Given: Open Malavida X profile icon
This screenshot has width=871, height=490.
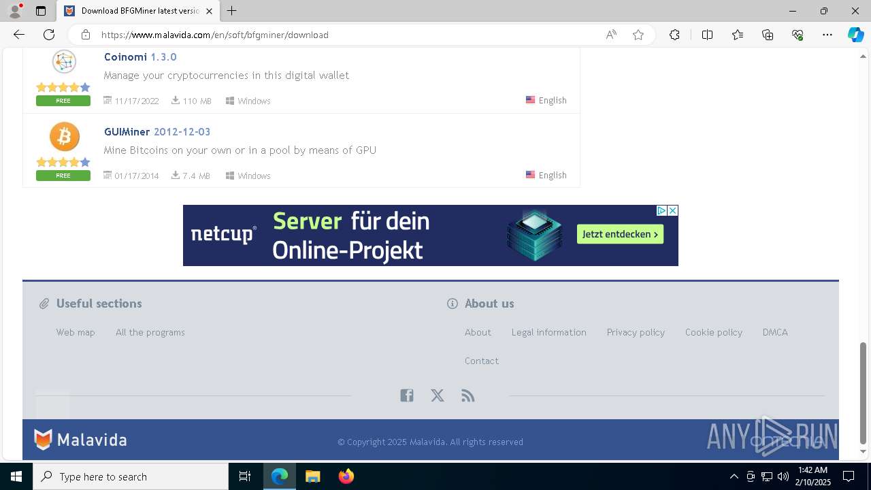Looking at the screenshot, I should [438, 395].
